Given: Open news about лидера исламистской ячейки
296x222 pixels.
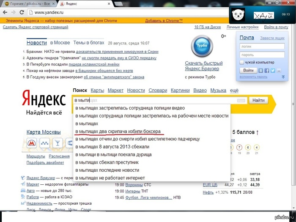Looking at the screenshot, I should click(94, 64).
